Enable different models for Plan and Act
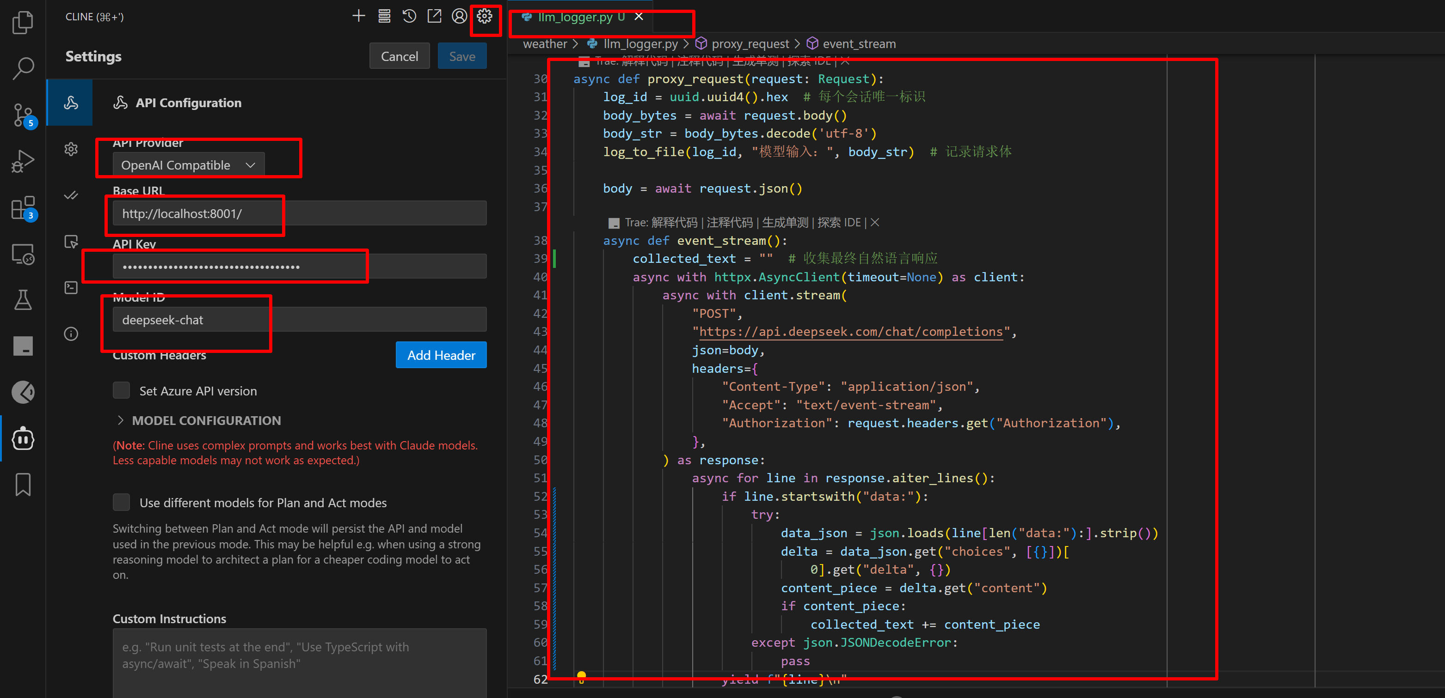The image size is (1445, 698). click(121, 502)
